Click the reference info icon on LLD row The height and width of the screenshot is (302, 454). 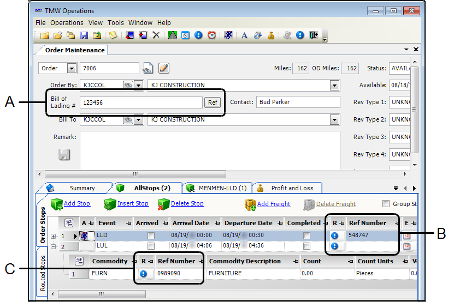334,235
